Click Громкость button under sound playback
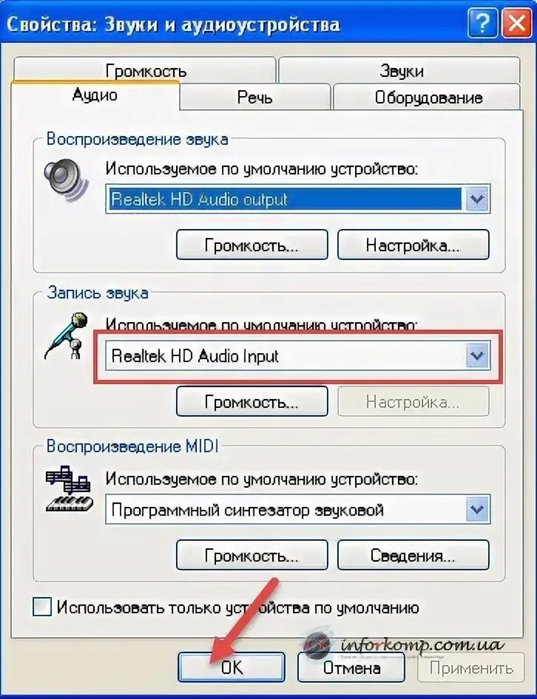 click(252, 245)
